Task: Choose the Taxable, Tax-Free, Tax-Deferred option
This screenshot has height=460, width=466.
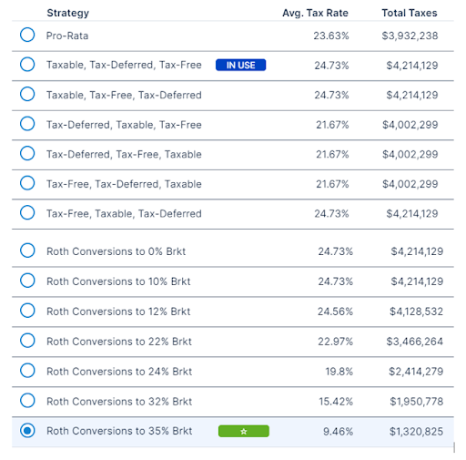Action: coord(27,94)
